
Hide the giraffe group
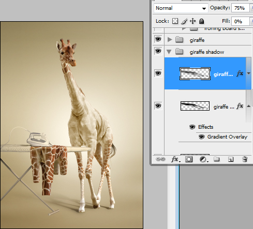tap(158, 39)
